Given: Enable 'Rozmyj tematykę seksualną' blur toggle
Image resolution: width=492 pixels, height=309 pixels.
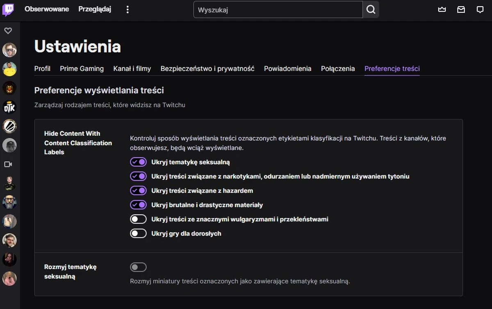Looking at the screenshot, I should tap(138, 267).
